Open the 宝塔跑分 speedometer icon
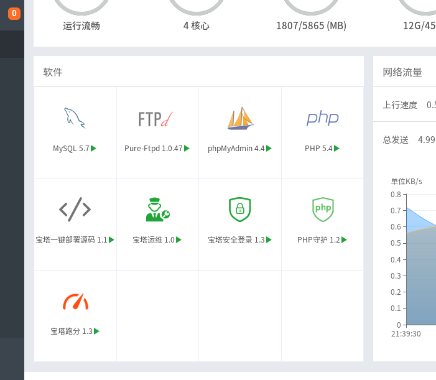The height and width of the screenshot is (380, 436). 75,302
